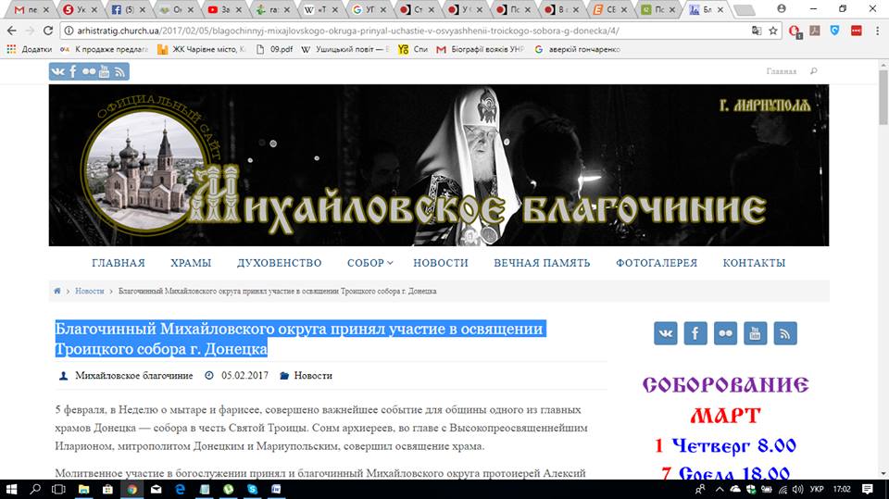Open the Windows Start menu
Screen dimensions: 889x499
pyautogui.click(x=13, y=488)
